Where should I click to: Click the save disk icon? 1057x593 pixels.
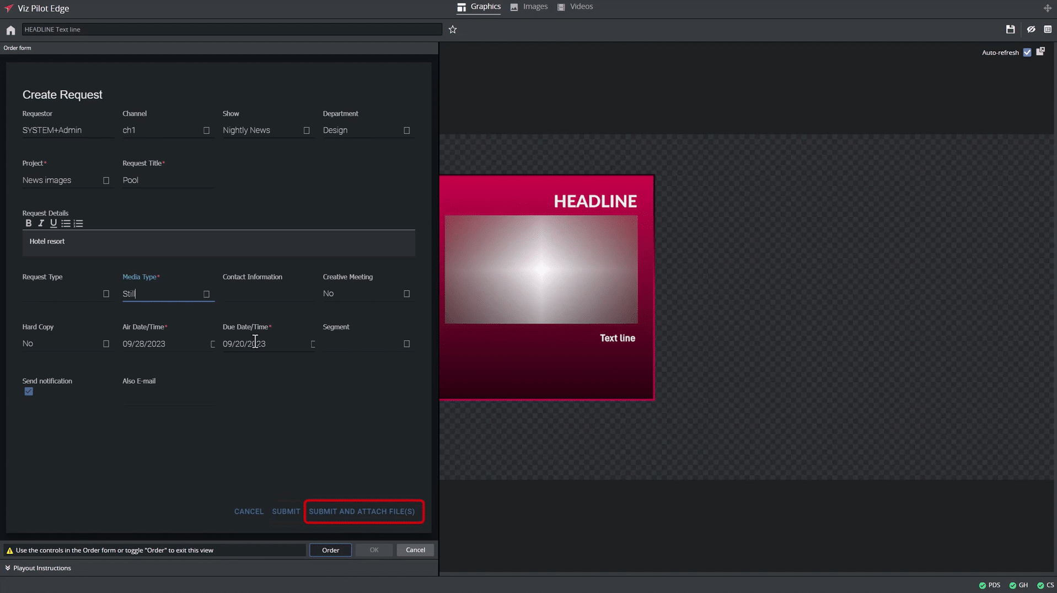[1010, 30]
